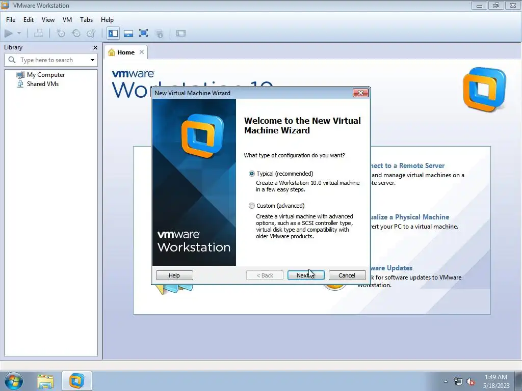Show hidden system tray icons

point(446,381)
